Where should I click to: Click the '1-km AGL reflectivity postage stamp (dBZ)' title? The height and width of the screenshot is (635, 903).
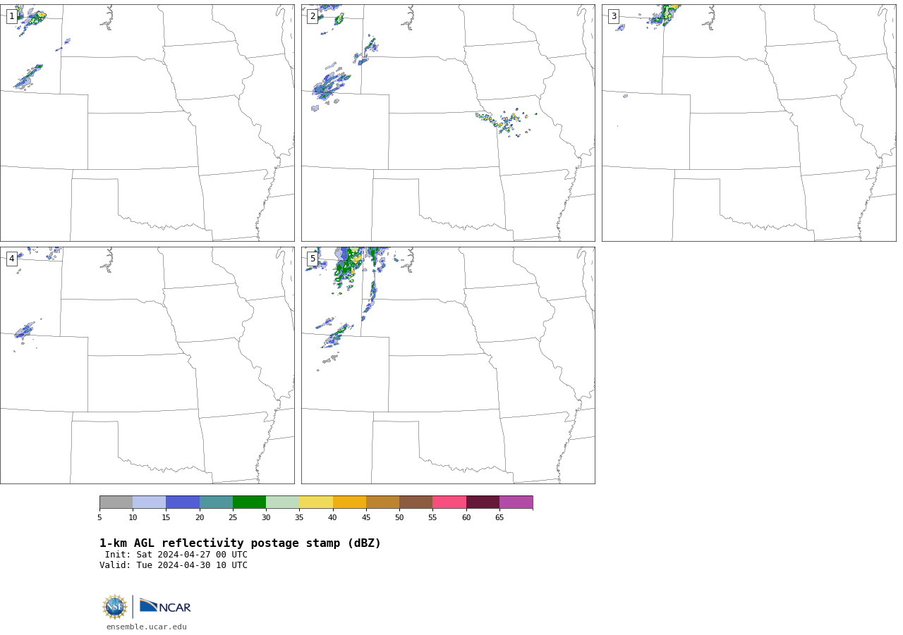240,543
